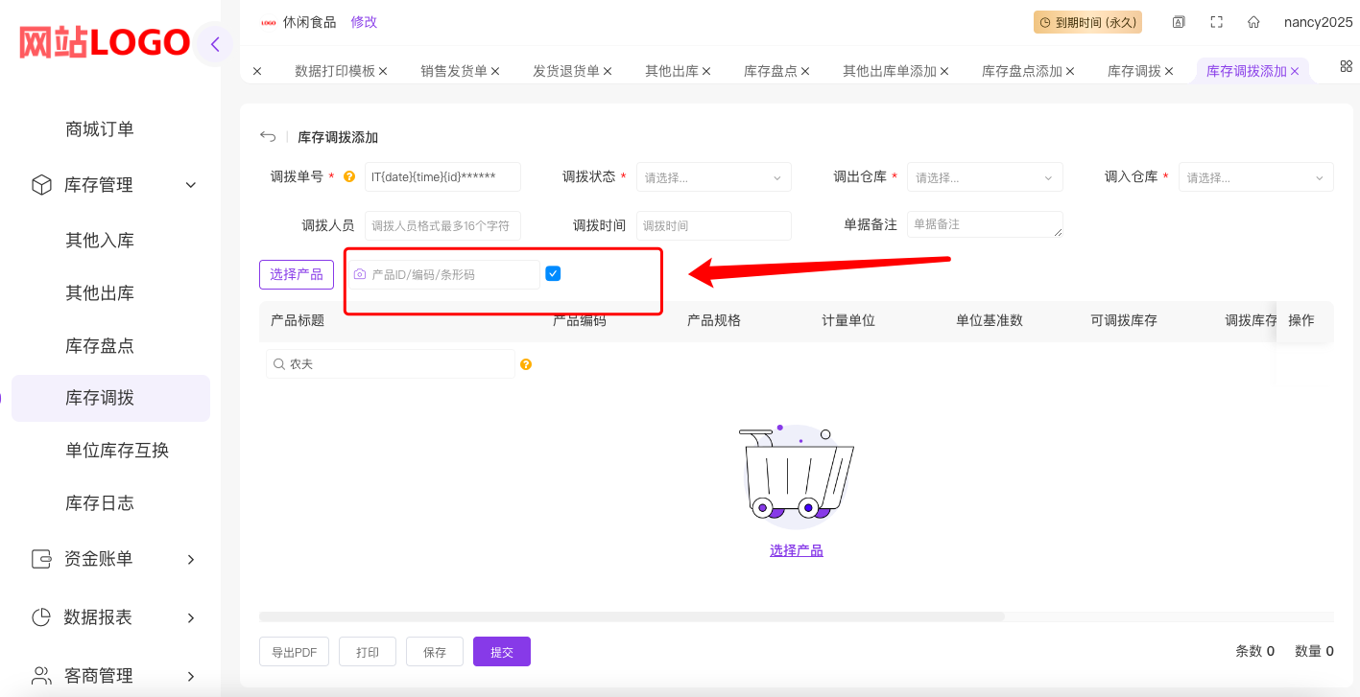This screenshot has height=697, width=1360.
Task: Switch to the 库存盘点添加 tab
Action: [1022, 71]
